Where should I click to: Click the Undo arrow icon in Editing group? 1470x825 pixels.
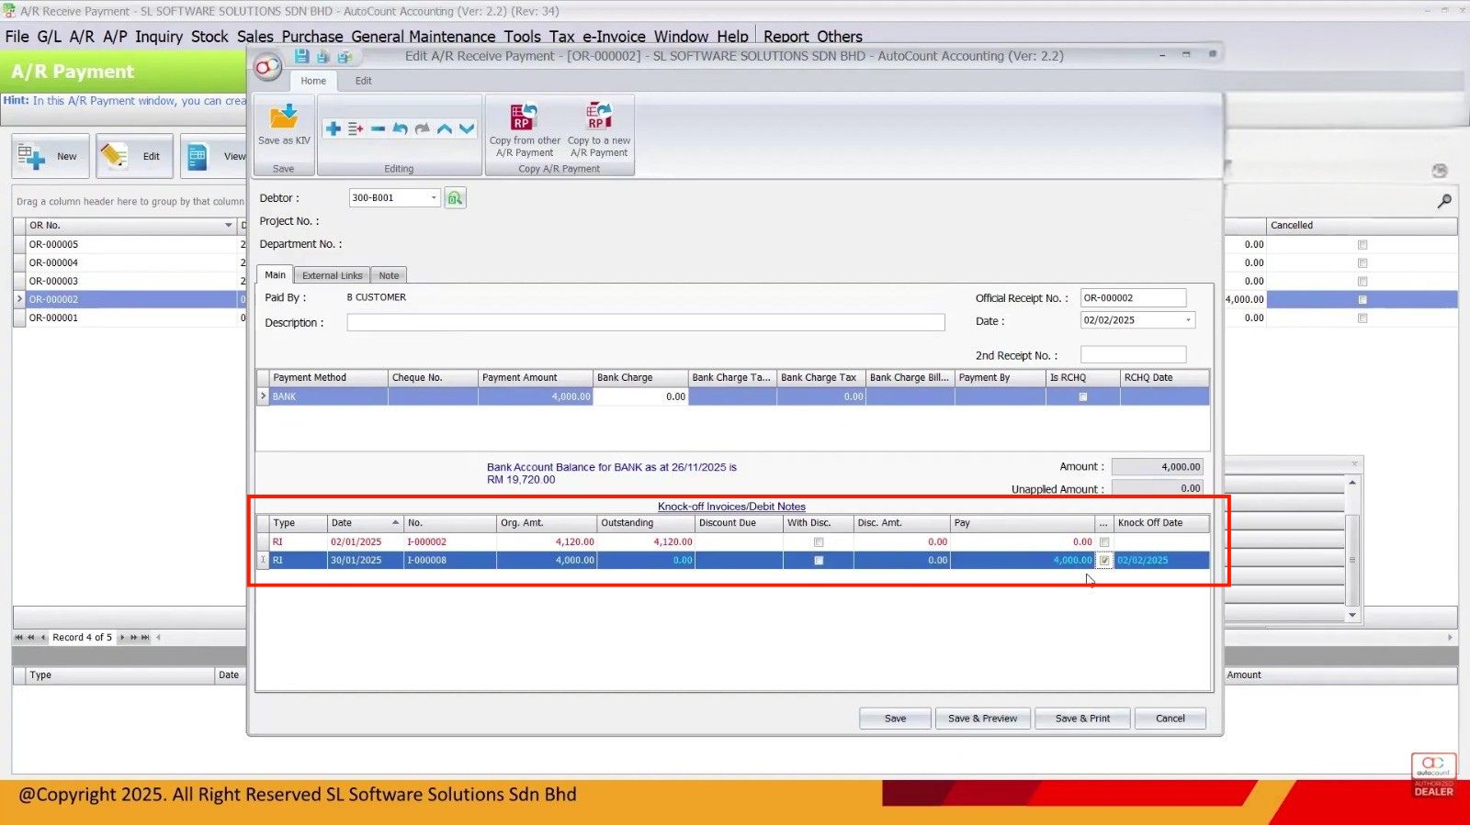400,129
